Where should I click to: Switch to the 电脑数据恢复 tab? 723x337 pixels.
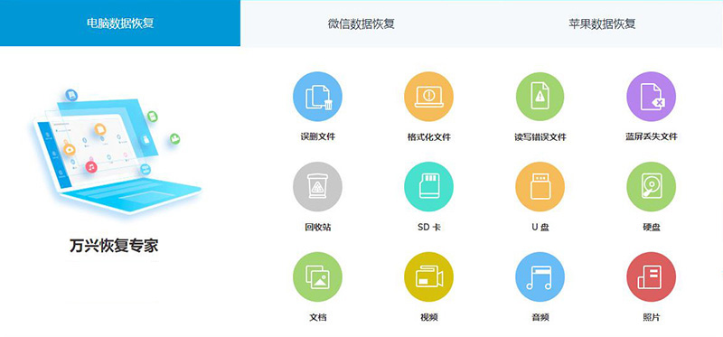pyautogui.click(x=120, y=23)
